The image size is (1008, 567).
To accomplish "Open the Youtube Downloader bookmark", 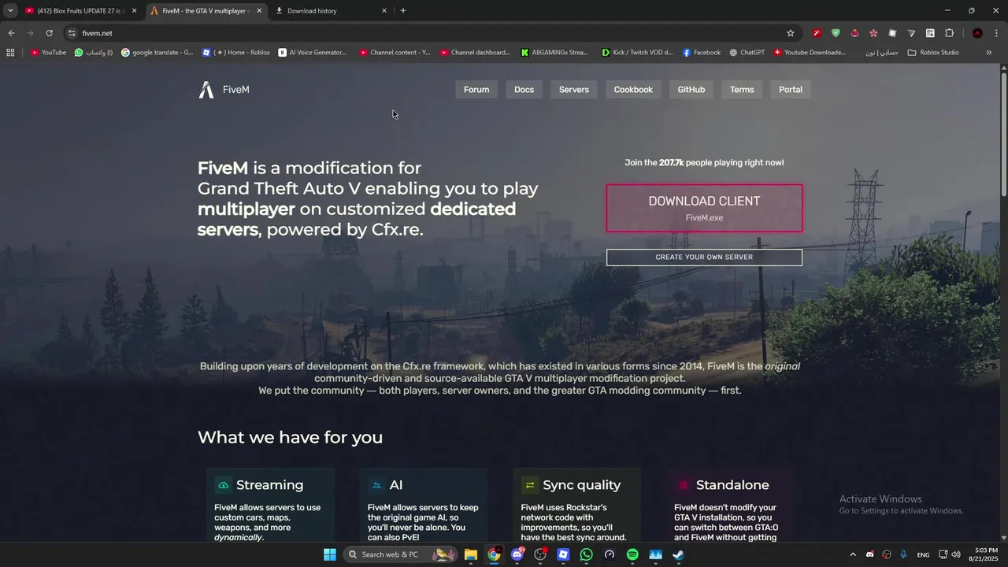I will pos(810,53).
